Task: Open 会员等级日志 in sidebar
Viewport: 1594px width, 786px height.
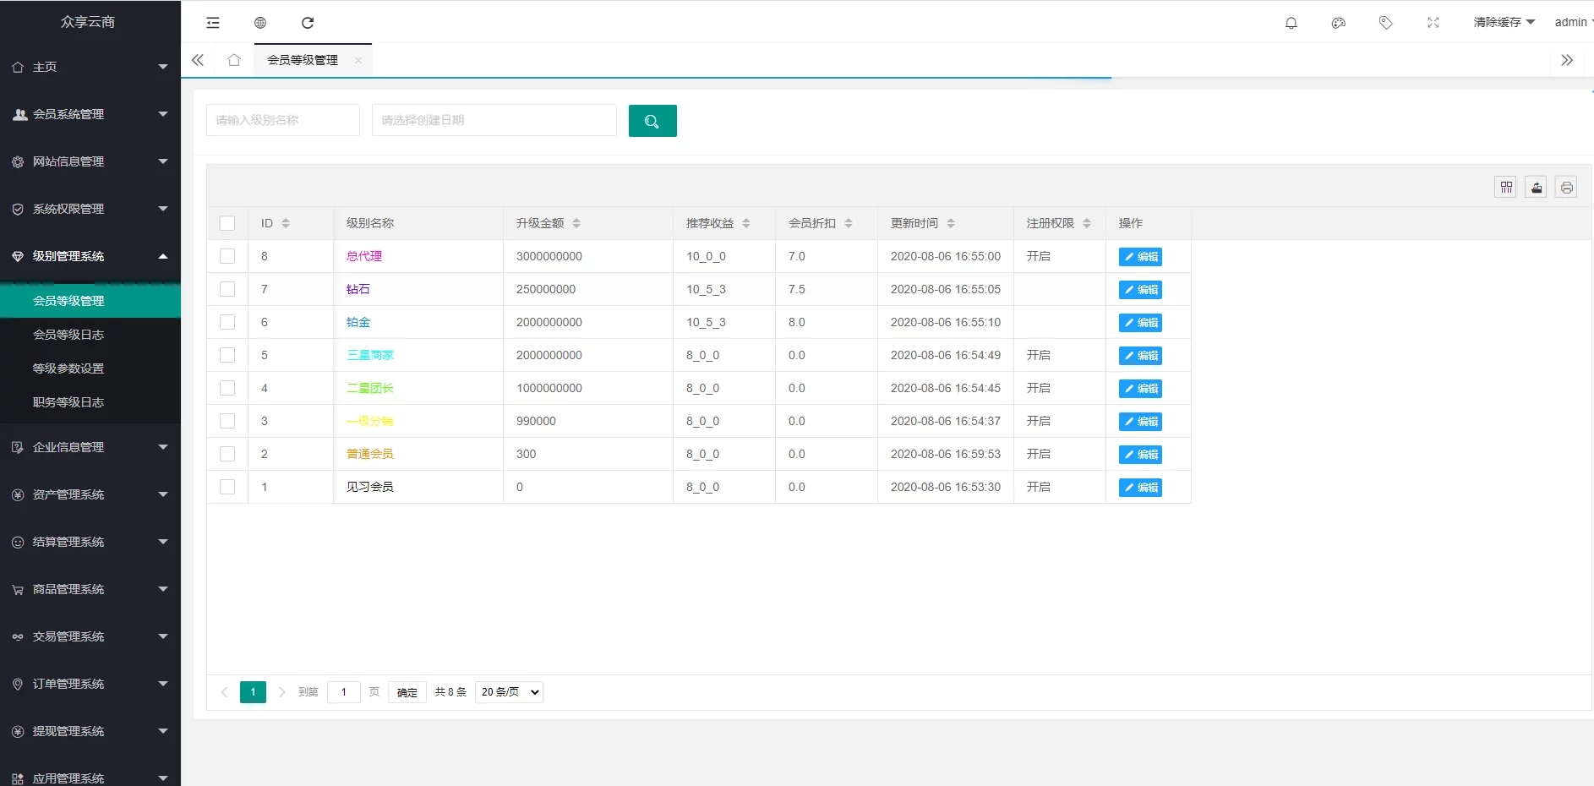Action: (68, 335)
